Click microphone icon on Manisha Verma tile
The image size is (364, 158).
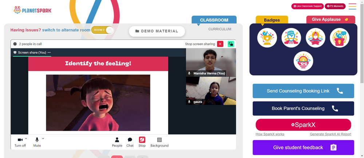(189, 73)
